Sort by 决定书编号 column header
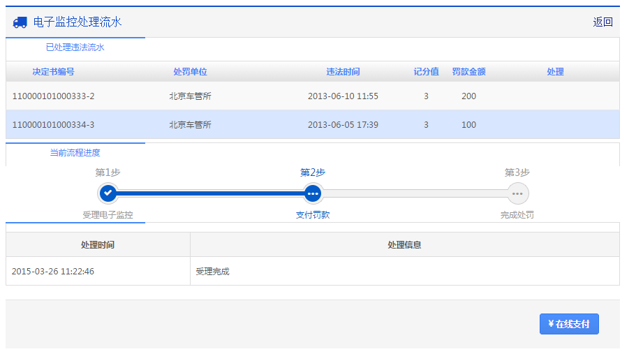 tap(53, 72)
